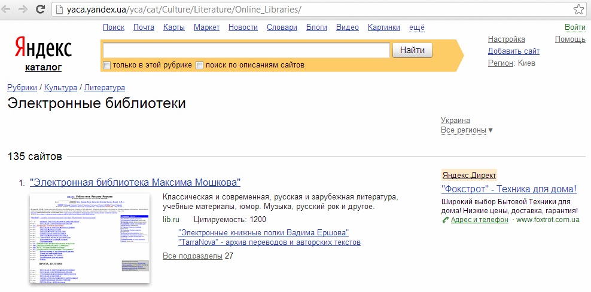Open the Поиск service link
The height and width of the screenshot is (292, 591).
114,27
